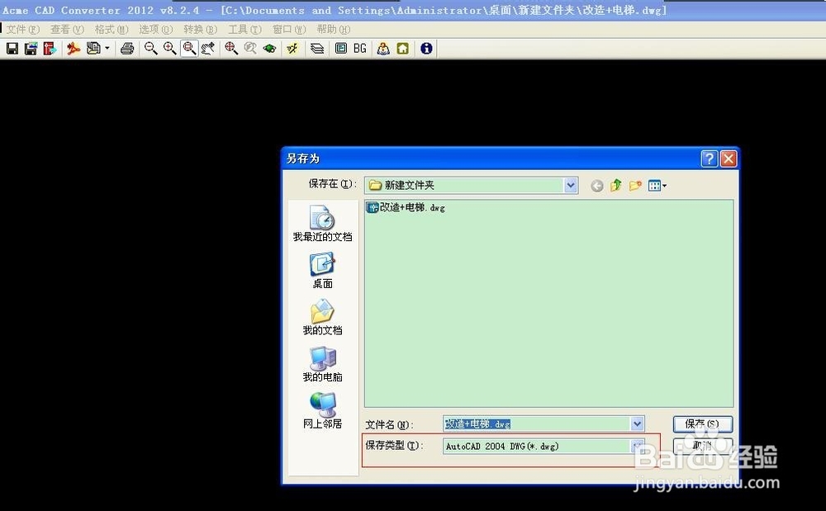826x511 pixels.
Task: Open the 帮助(H) menu
Action: (x=334, y=30)
